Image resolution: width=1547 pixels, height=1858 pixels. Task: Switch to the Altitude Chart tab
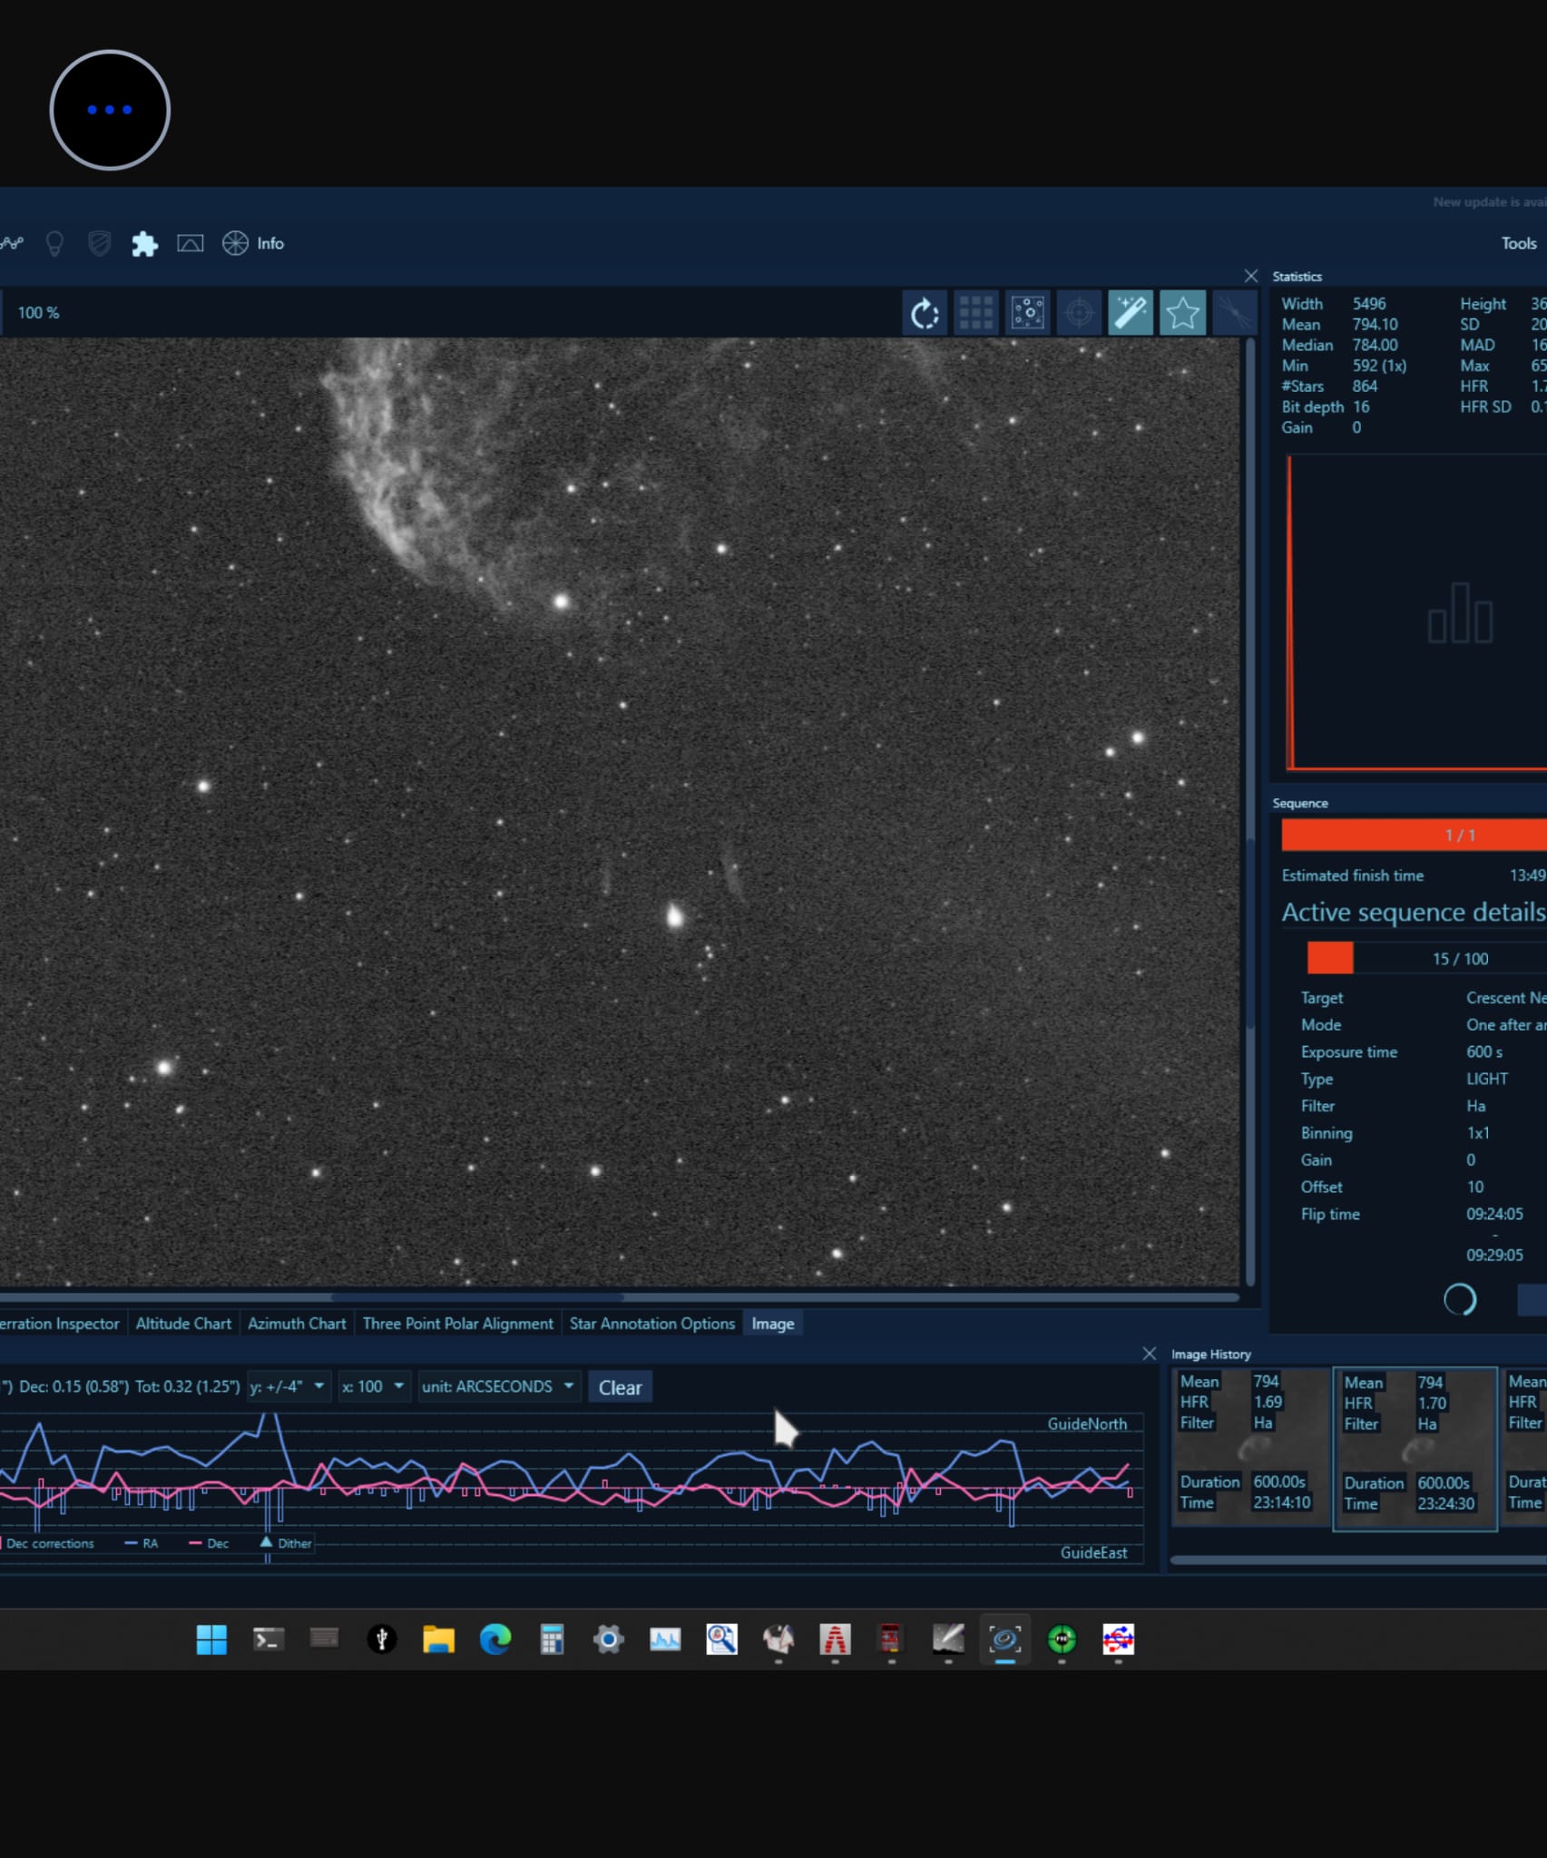click(183, 1324)
